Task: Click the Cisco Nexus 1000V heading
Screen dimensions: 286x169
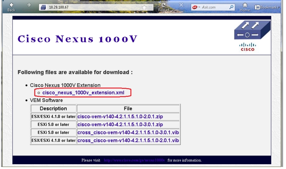Action: (x=77, y=39)
